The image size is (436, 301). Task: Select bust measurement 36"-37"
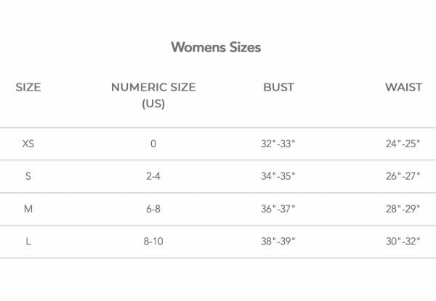pos(278,209)
